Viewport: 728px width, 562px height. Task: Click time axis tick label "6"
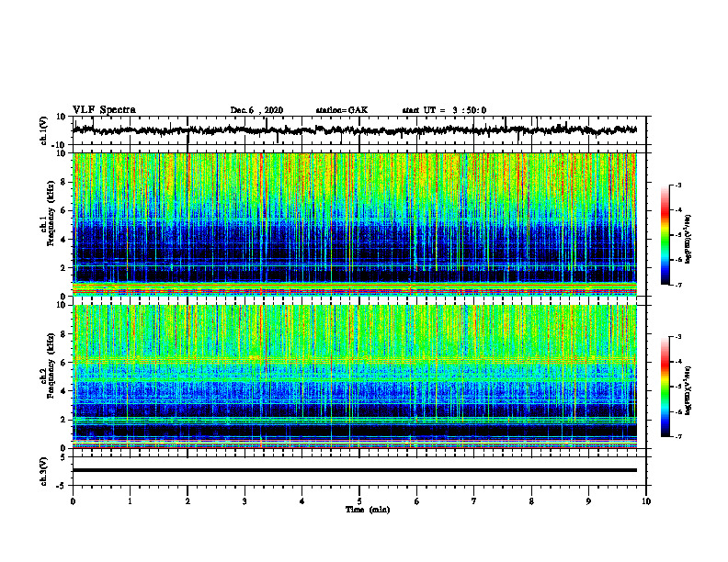pyautogui.click(x=416, y=501)
